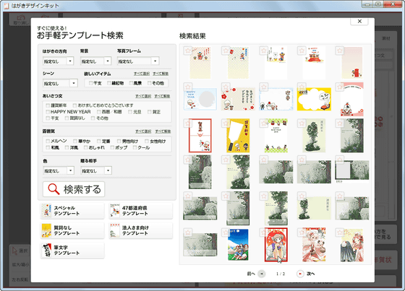
Task: Open 47都道府県 テンプレート category
Action: [x=140, y=211]
